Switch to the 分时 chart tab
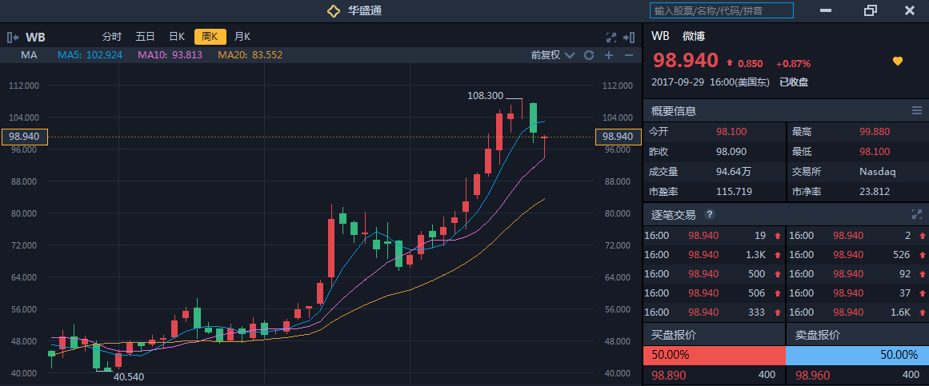 [112, 37]
